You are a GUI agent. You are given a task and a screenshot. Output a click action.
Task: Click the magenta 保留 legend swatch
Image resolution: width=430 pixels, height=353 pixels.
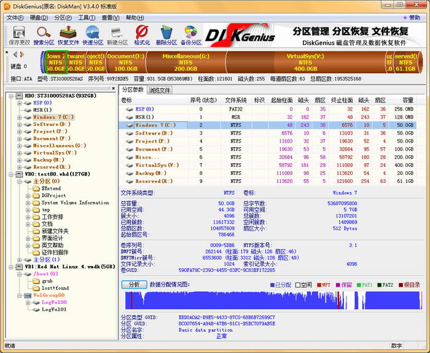(338, 285)
